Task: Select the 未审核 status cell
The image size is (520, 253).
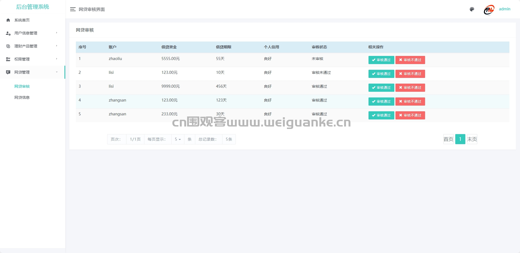Action: (317, 59)
